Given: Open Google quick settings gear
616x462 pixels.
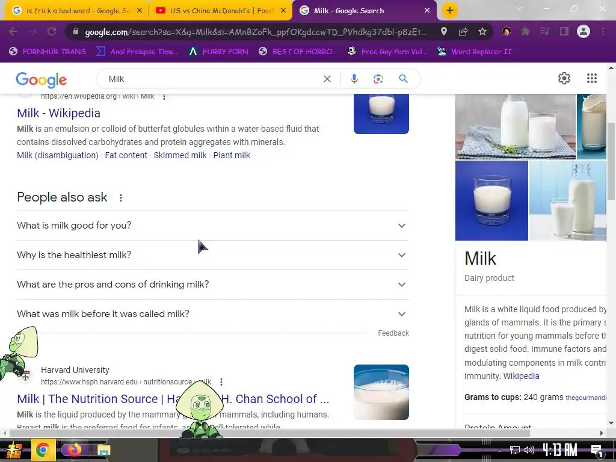Looking at the screenshot, I should pyautogui.click(x=564, y=78).
